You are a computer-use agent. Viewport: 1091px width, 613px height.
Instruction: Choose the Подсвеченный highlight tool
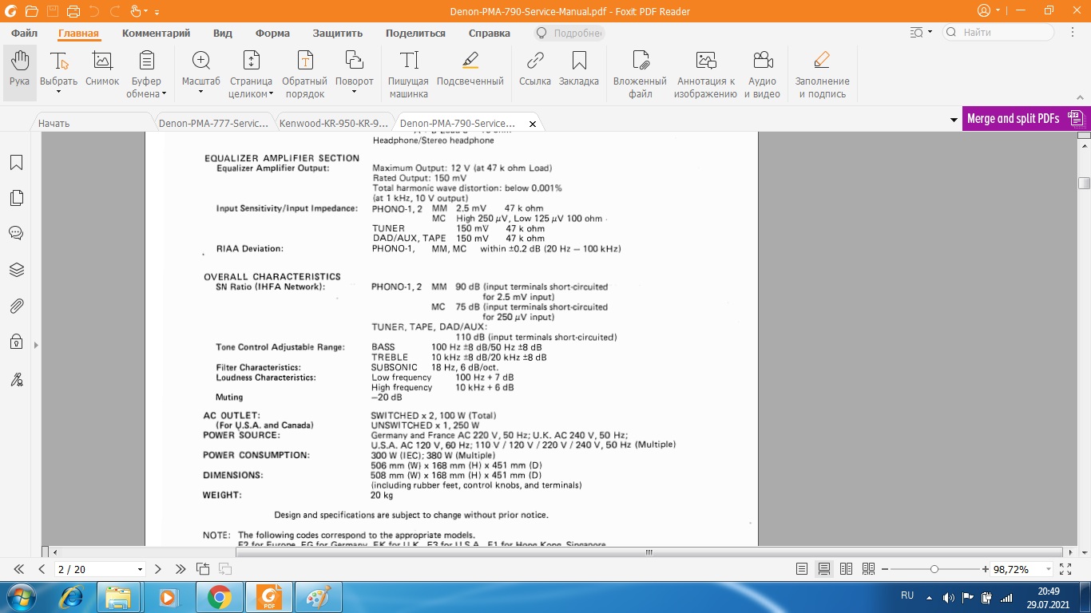pyautogui.click(x=470, y=69)
